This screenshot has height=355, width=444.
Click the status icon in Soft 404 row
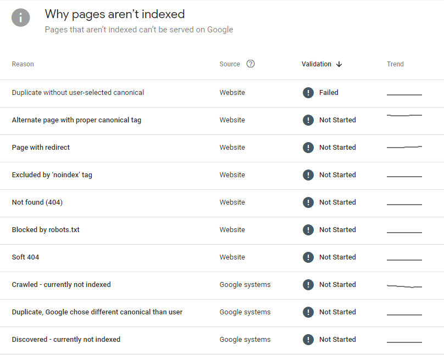(308, 257)
